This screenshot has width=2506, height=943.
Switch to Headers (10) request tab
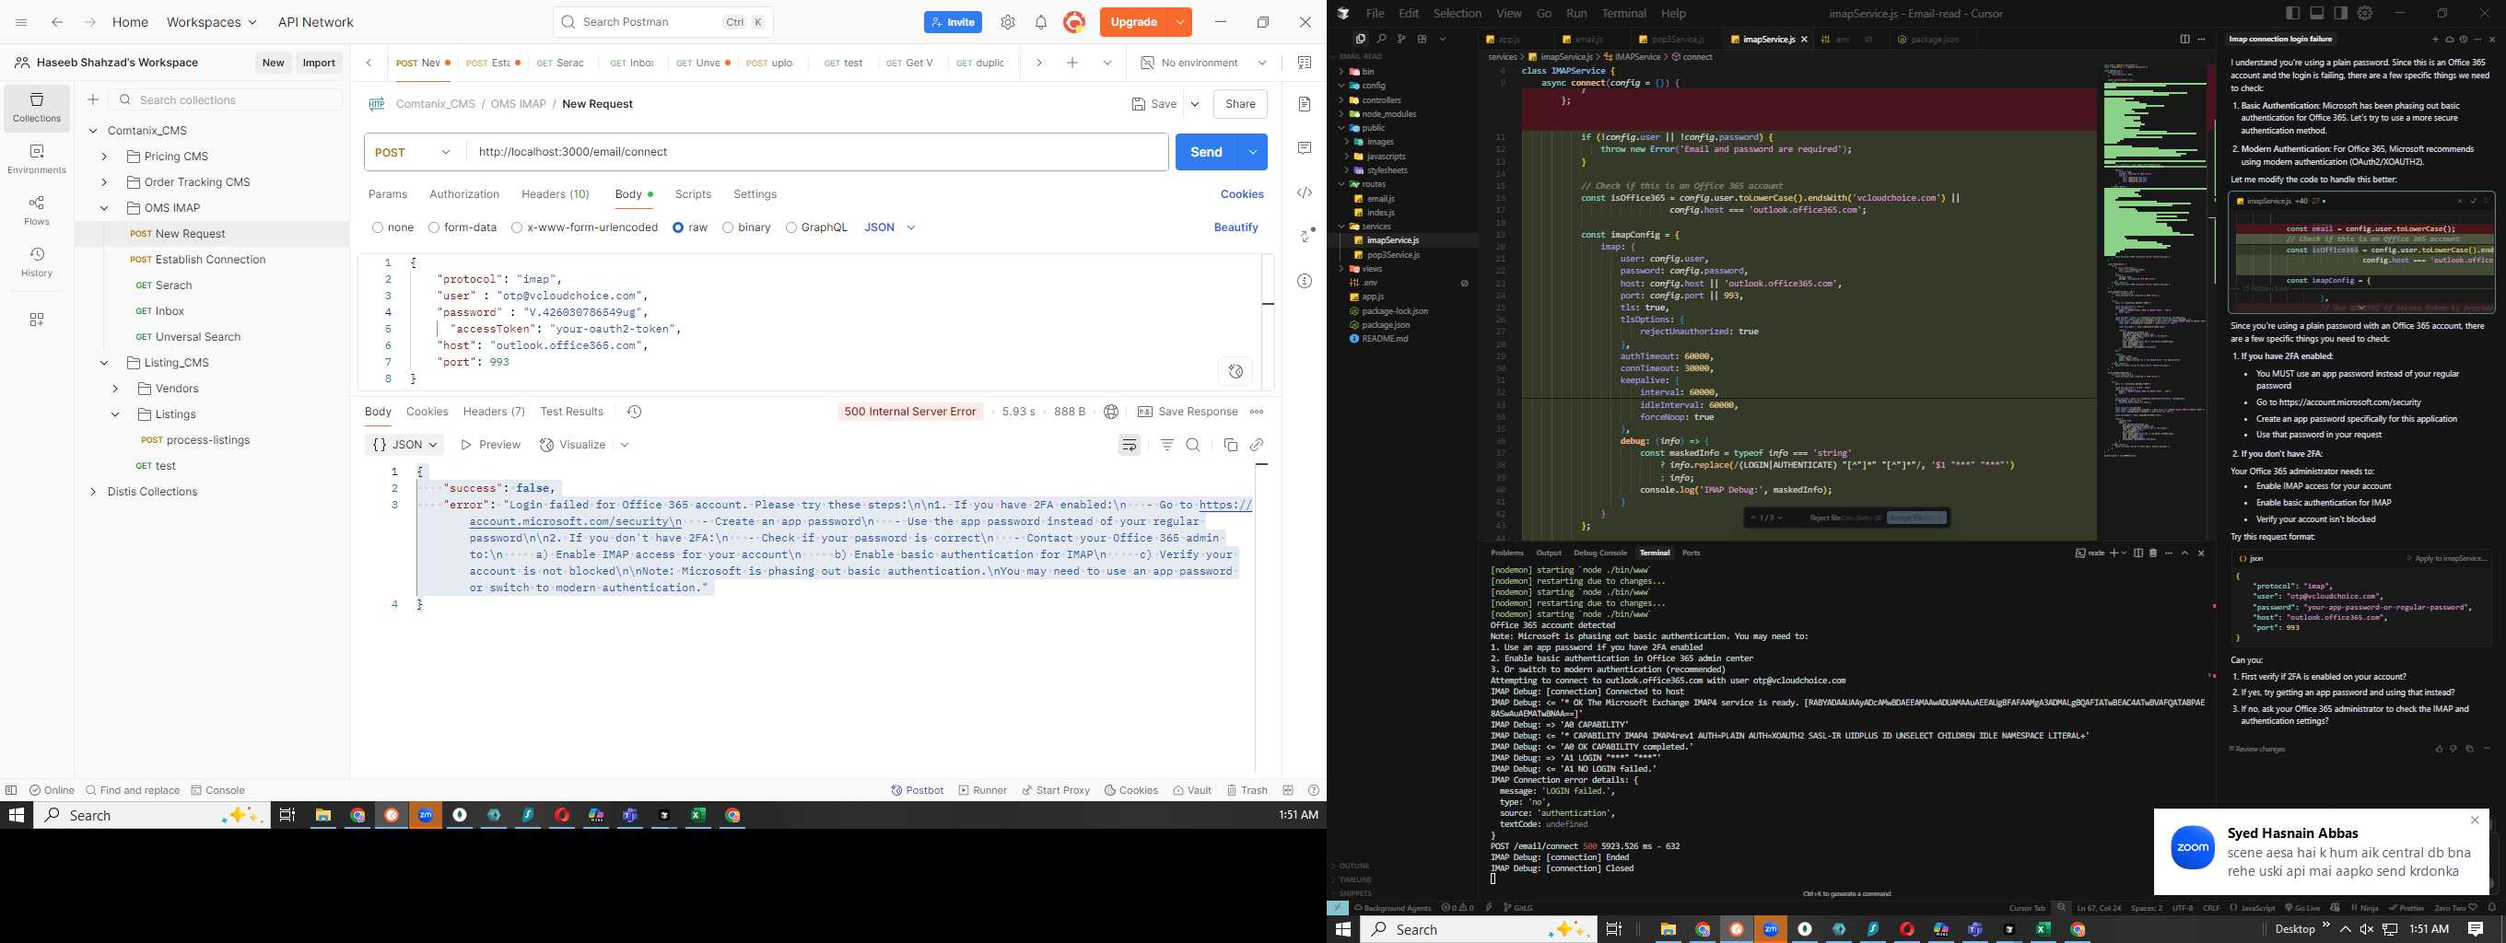point(556,194)
